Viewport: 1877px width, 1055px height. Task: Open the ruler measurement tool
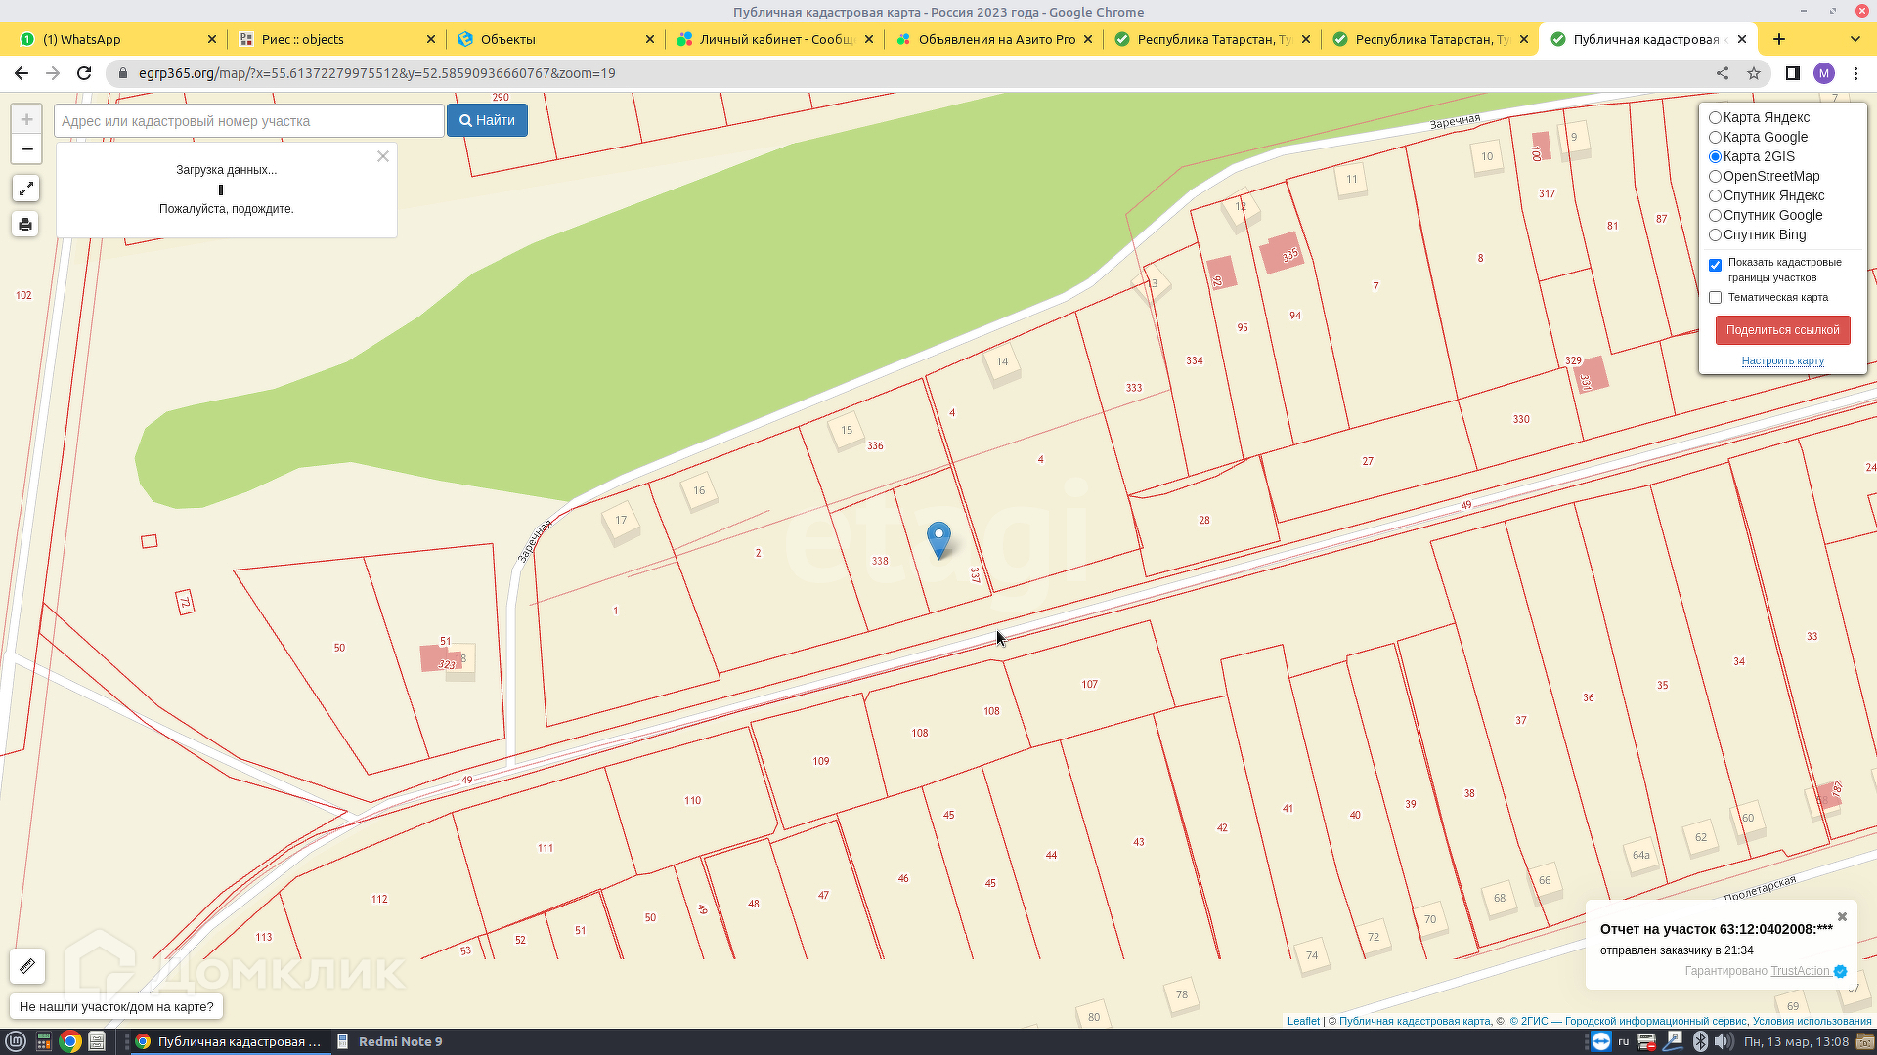[27, 966]
